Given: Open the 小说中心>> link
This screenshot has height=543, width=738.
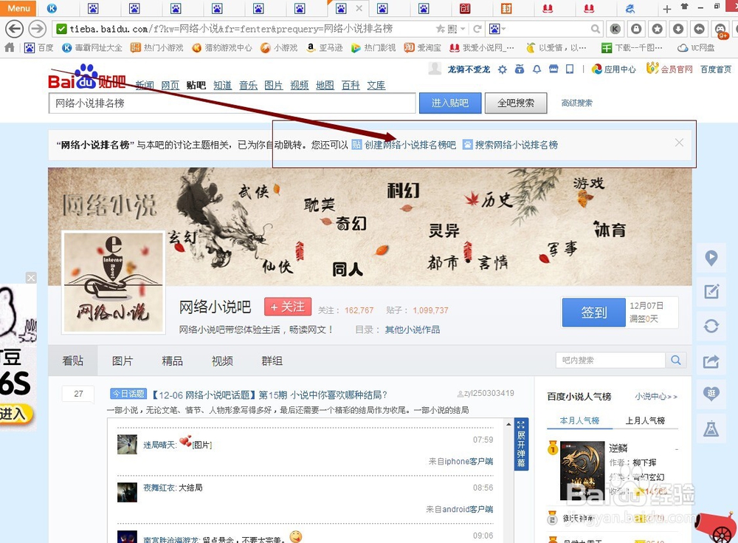Looking at the screenshot, I should (656, 397).
